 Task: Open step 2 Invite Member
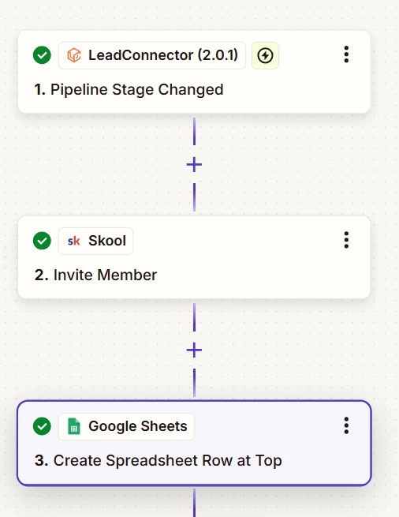[x=96, y=275]
